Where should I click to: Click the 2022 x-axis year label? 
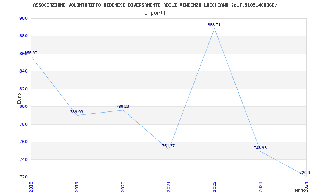point(215,186)
